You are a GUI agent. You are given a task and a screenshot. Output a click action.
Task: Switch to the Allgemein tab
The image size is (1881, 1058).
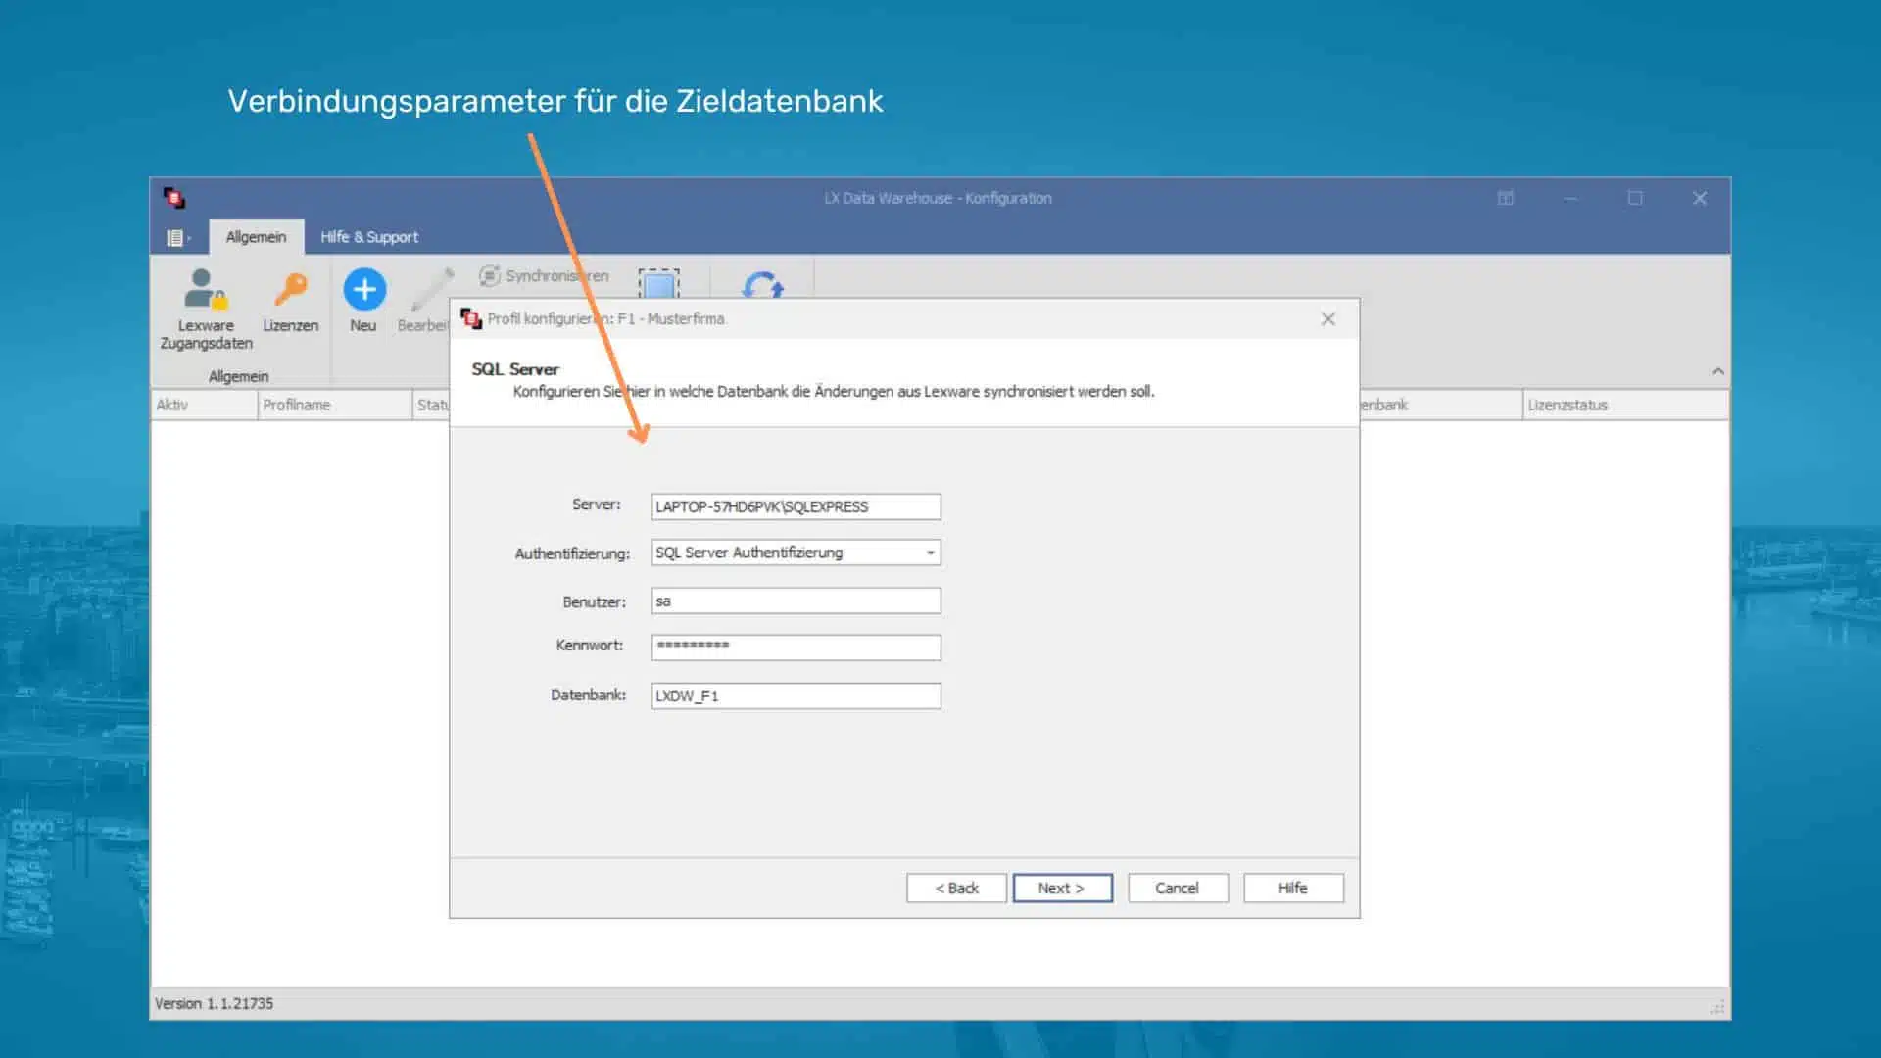click(x=256, y=237)
